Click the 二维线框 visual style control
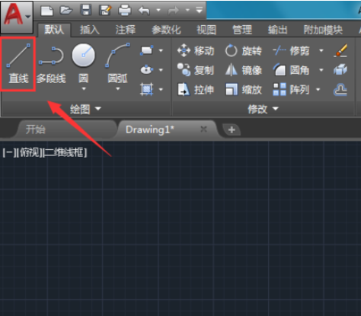The image size is (361, 316). tap(65, 152)
